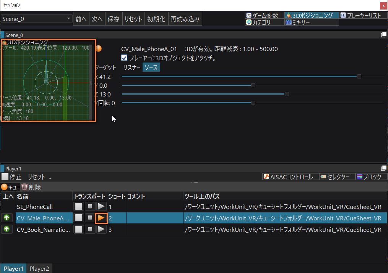Click the リセット button in top toolbar
Screen dimensions: 388x273
[x=133, y=19]
